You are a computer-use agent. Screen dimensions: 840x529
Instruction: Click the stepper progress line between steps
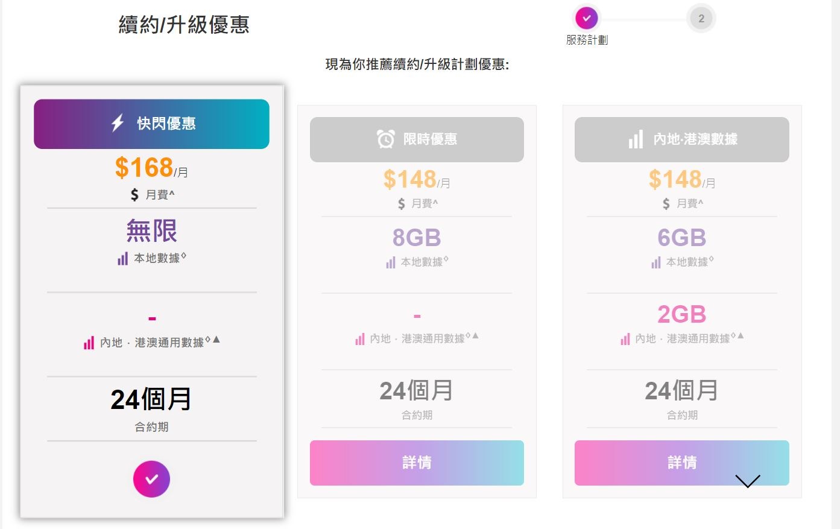[643, 18]
